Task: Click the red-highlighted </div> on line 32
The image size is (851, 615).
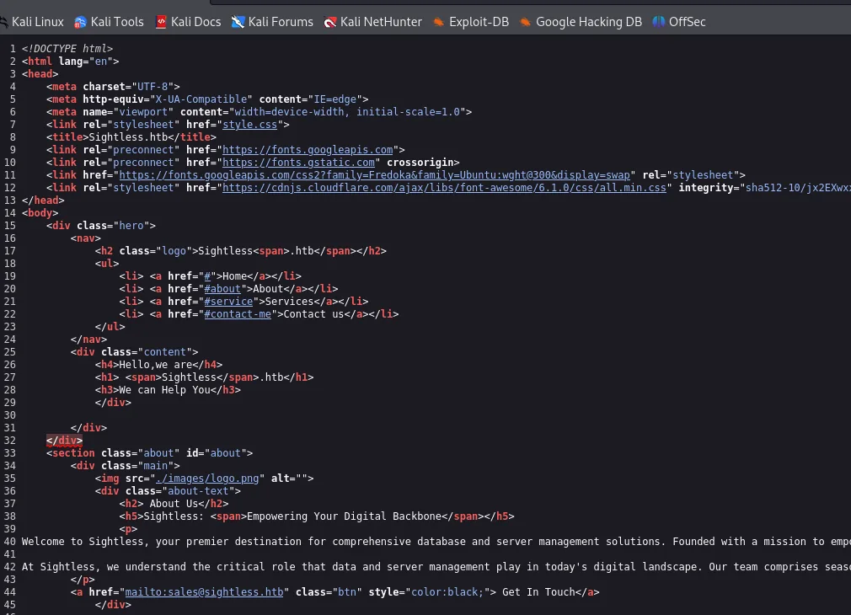Action: [x=64, y=441]
